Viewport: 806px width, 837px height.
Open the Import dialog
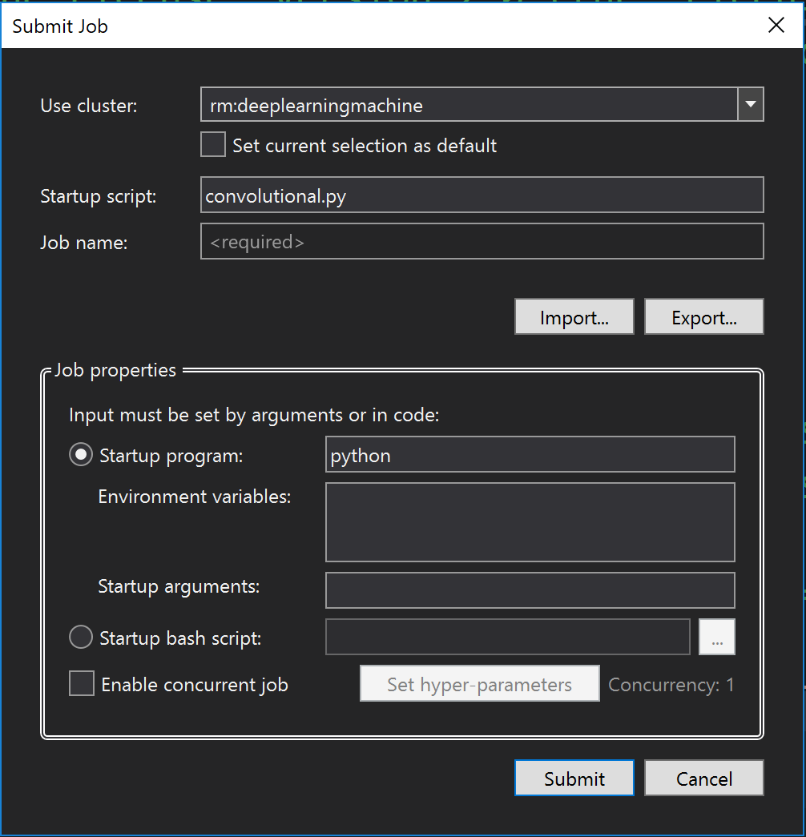(574, 316)
